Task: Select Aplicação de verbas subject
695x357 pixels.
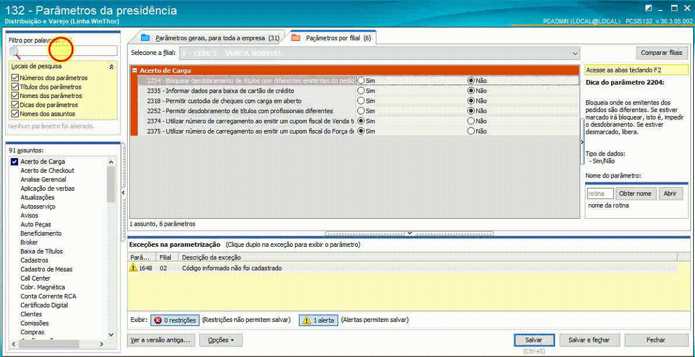Action: point(47,188)
